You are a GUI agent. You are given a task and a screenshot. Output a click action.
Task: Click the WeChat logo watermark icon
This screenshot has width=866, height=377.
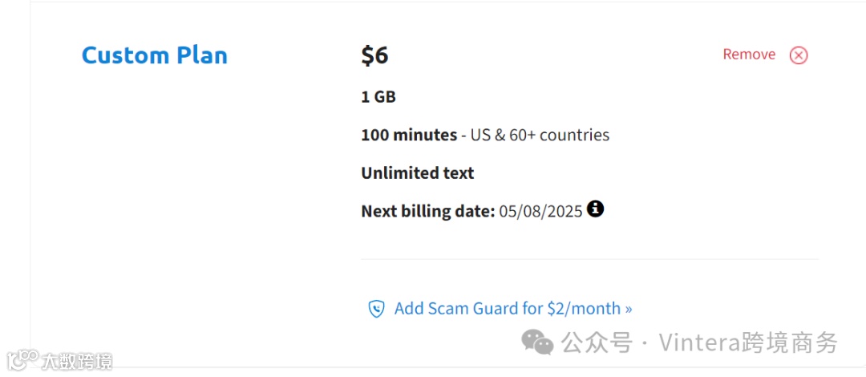pyautogui.click(x=537, y=343)
